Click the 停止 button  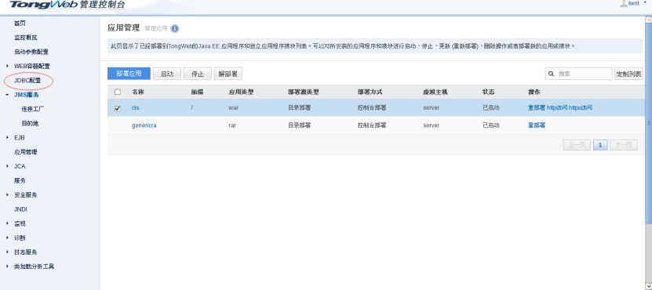coord(198,74)
